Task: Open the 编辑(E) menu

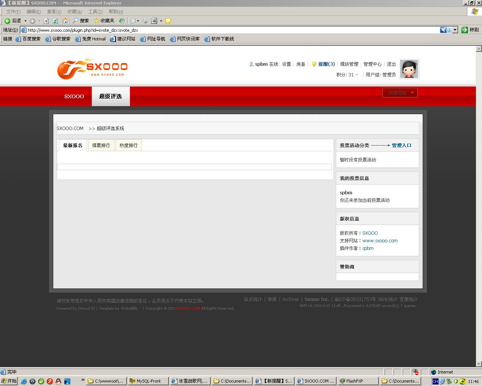Action: [x=34, y=12]
